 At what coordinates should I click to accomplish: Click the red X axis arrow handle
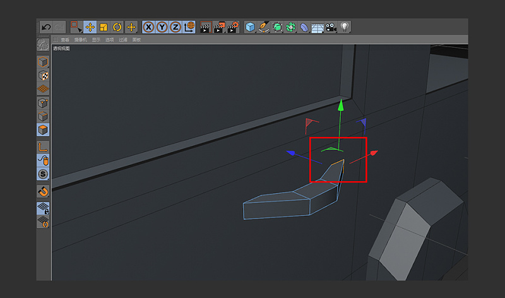tap(373, 153)
